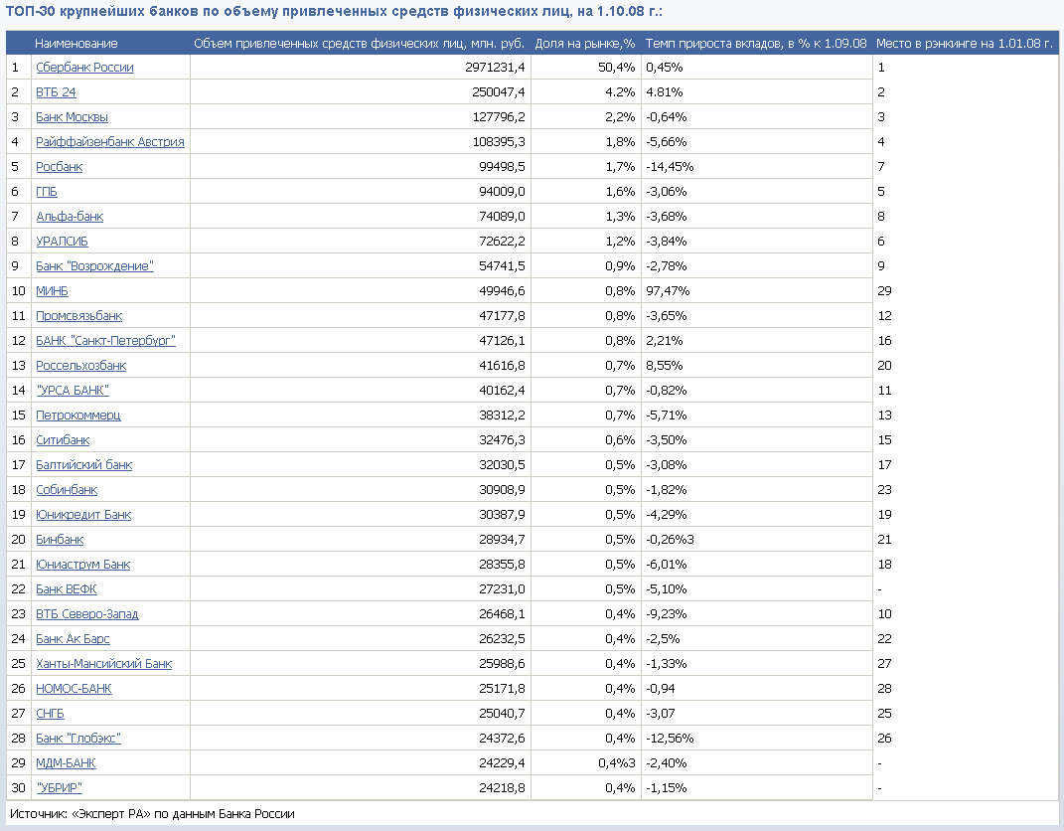The image size is (1064, 831).
Task: Select the 50,4% market share cell
Action: pyautogui.click(x=616, y=68)
